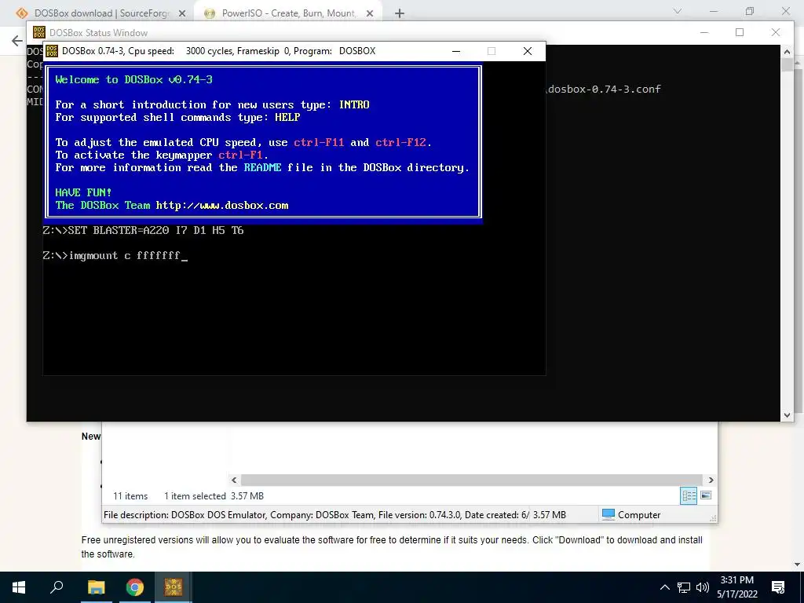Minimize the DOSBox Status Window
Screen dimensions: 804x603
(x=704, y=32)
